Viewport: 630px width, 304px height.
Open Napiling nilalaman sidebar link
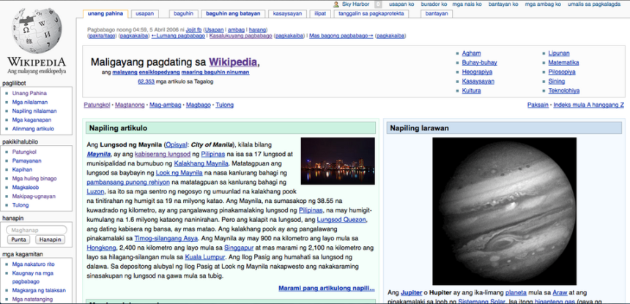(34, 111)
